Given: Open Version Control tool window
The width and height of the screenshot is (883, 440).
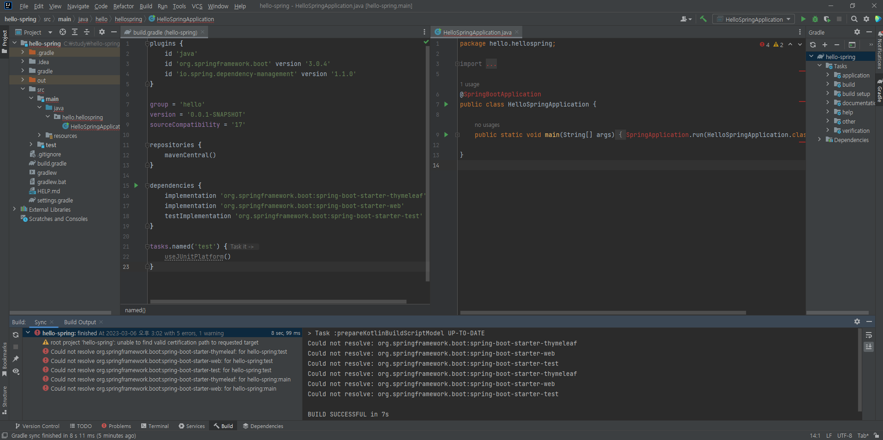Looking at the screenshot, I should pyautogui.click(x=37, y=426).
